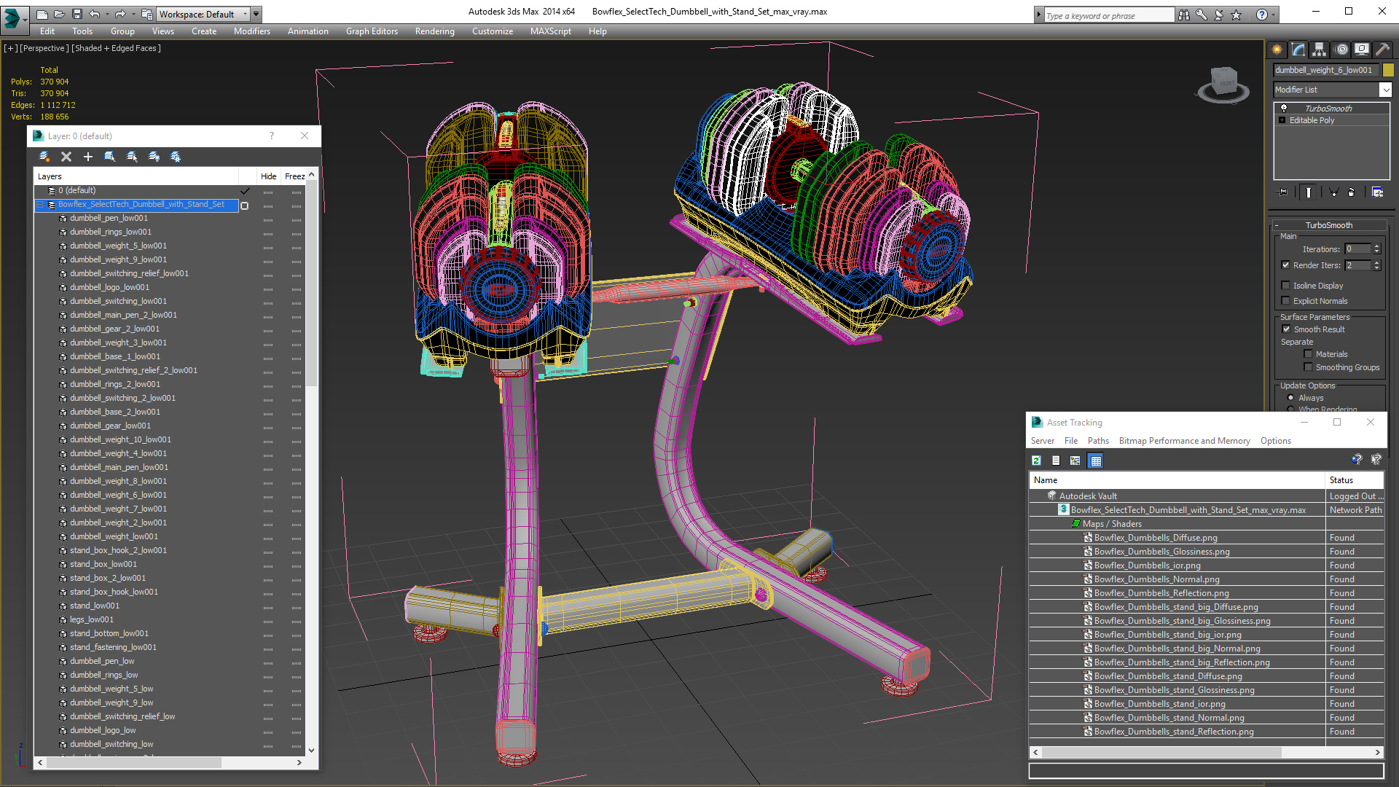Toggle TurboSmooth modifier lightbulb

tap(1284, 108)
